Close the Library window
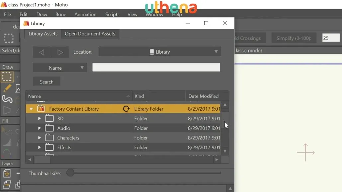This screenshot has height=192, width=342. click(225, 23)
